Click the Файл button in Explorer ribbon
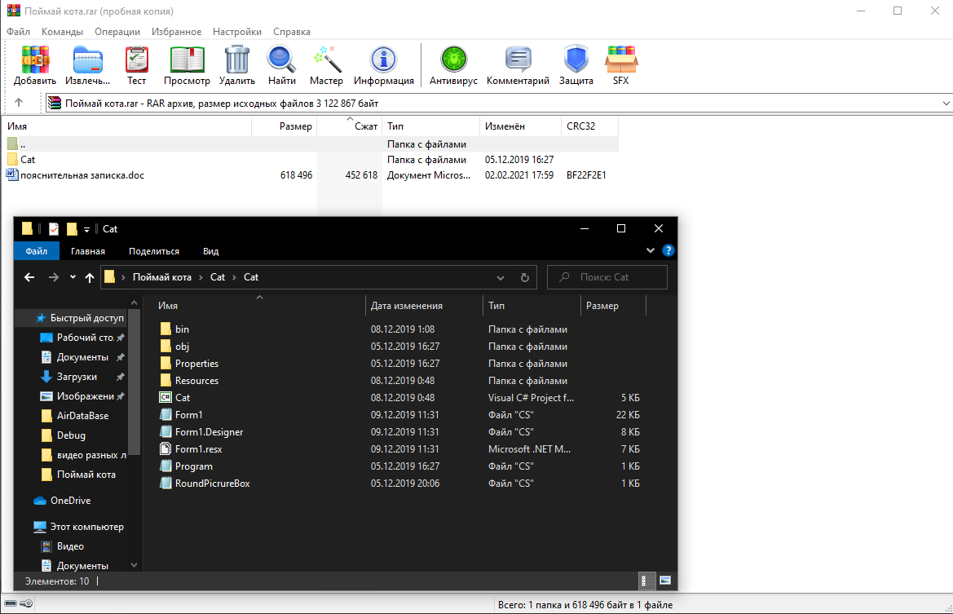The width and height of the screenshot is (953, 614). [36, 251]
